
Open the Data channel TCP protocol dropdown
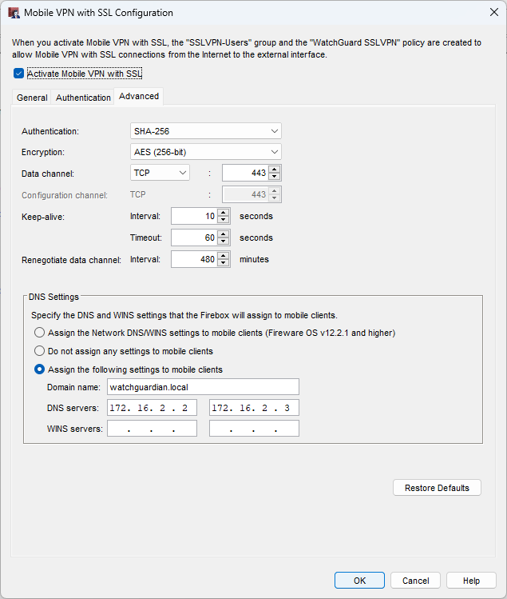tap(160, 173)
